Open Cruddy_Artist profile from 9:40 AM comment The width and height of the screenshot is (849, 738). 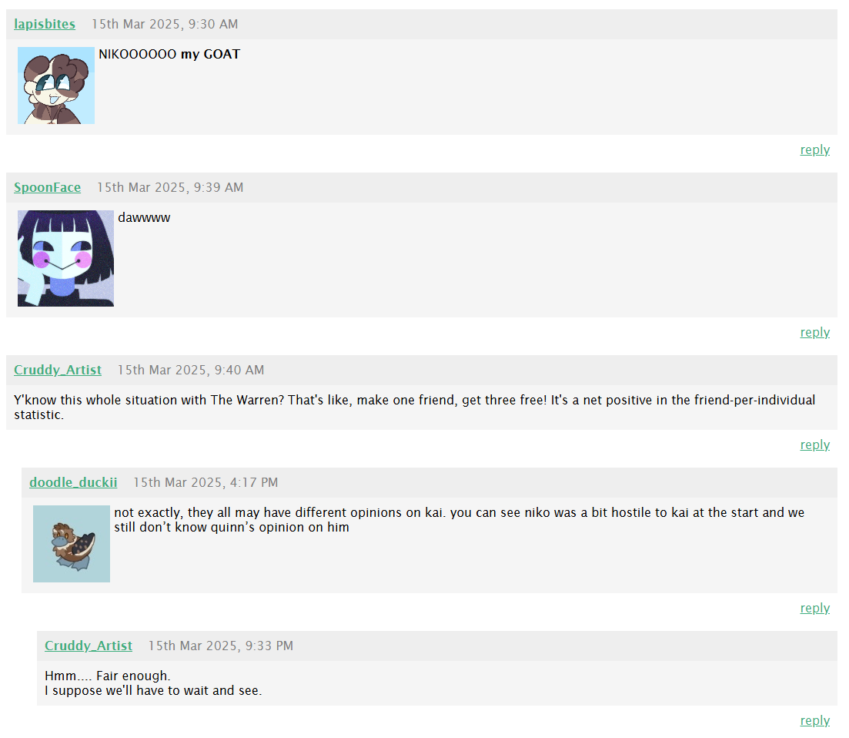(58, 370)
